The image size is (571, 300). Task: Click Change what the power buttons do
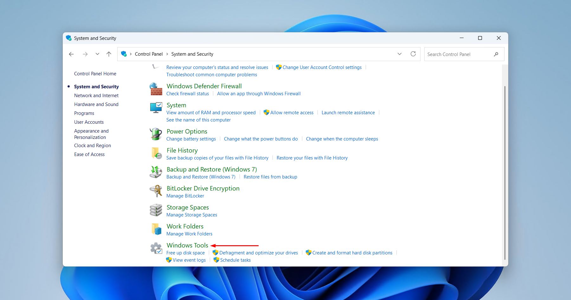(x=261, y=139)
